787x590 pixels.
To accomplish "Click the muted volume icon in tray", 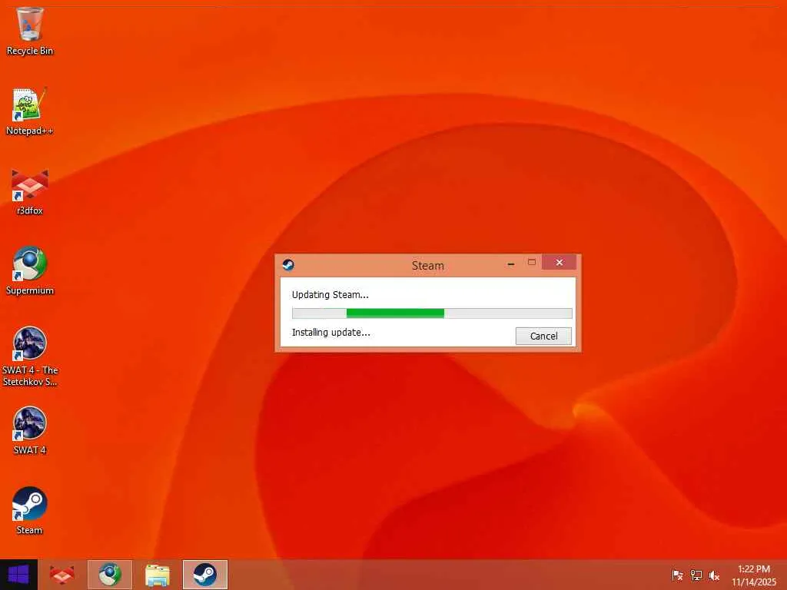I will (714, 575).
